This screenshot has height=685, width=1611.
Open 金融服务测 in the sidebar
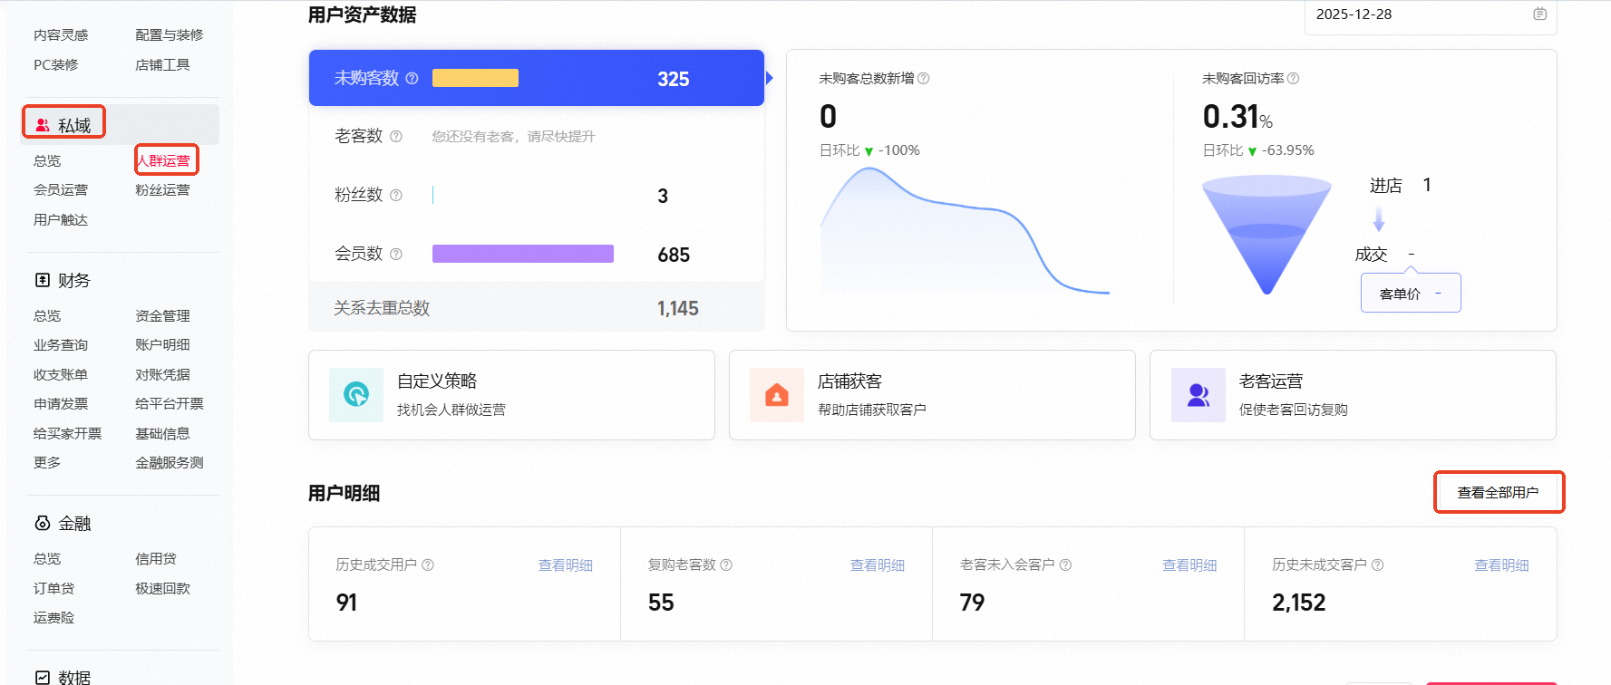[x=170, y=463]
